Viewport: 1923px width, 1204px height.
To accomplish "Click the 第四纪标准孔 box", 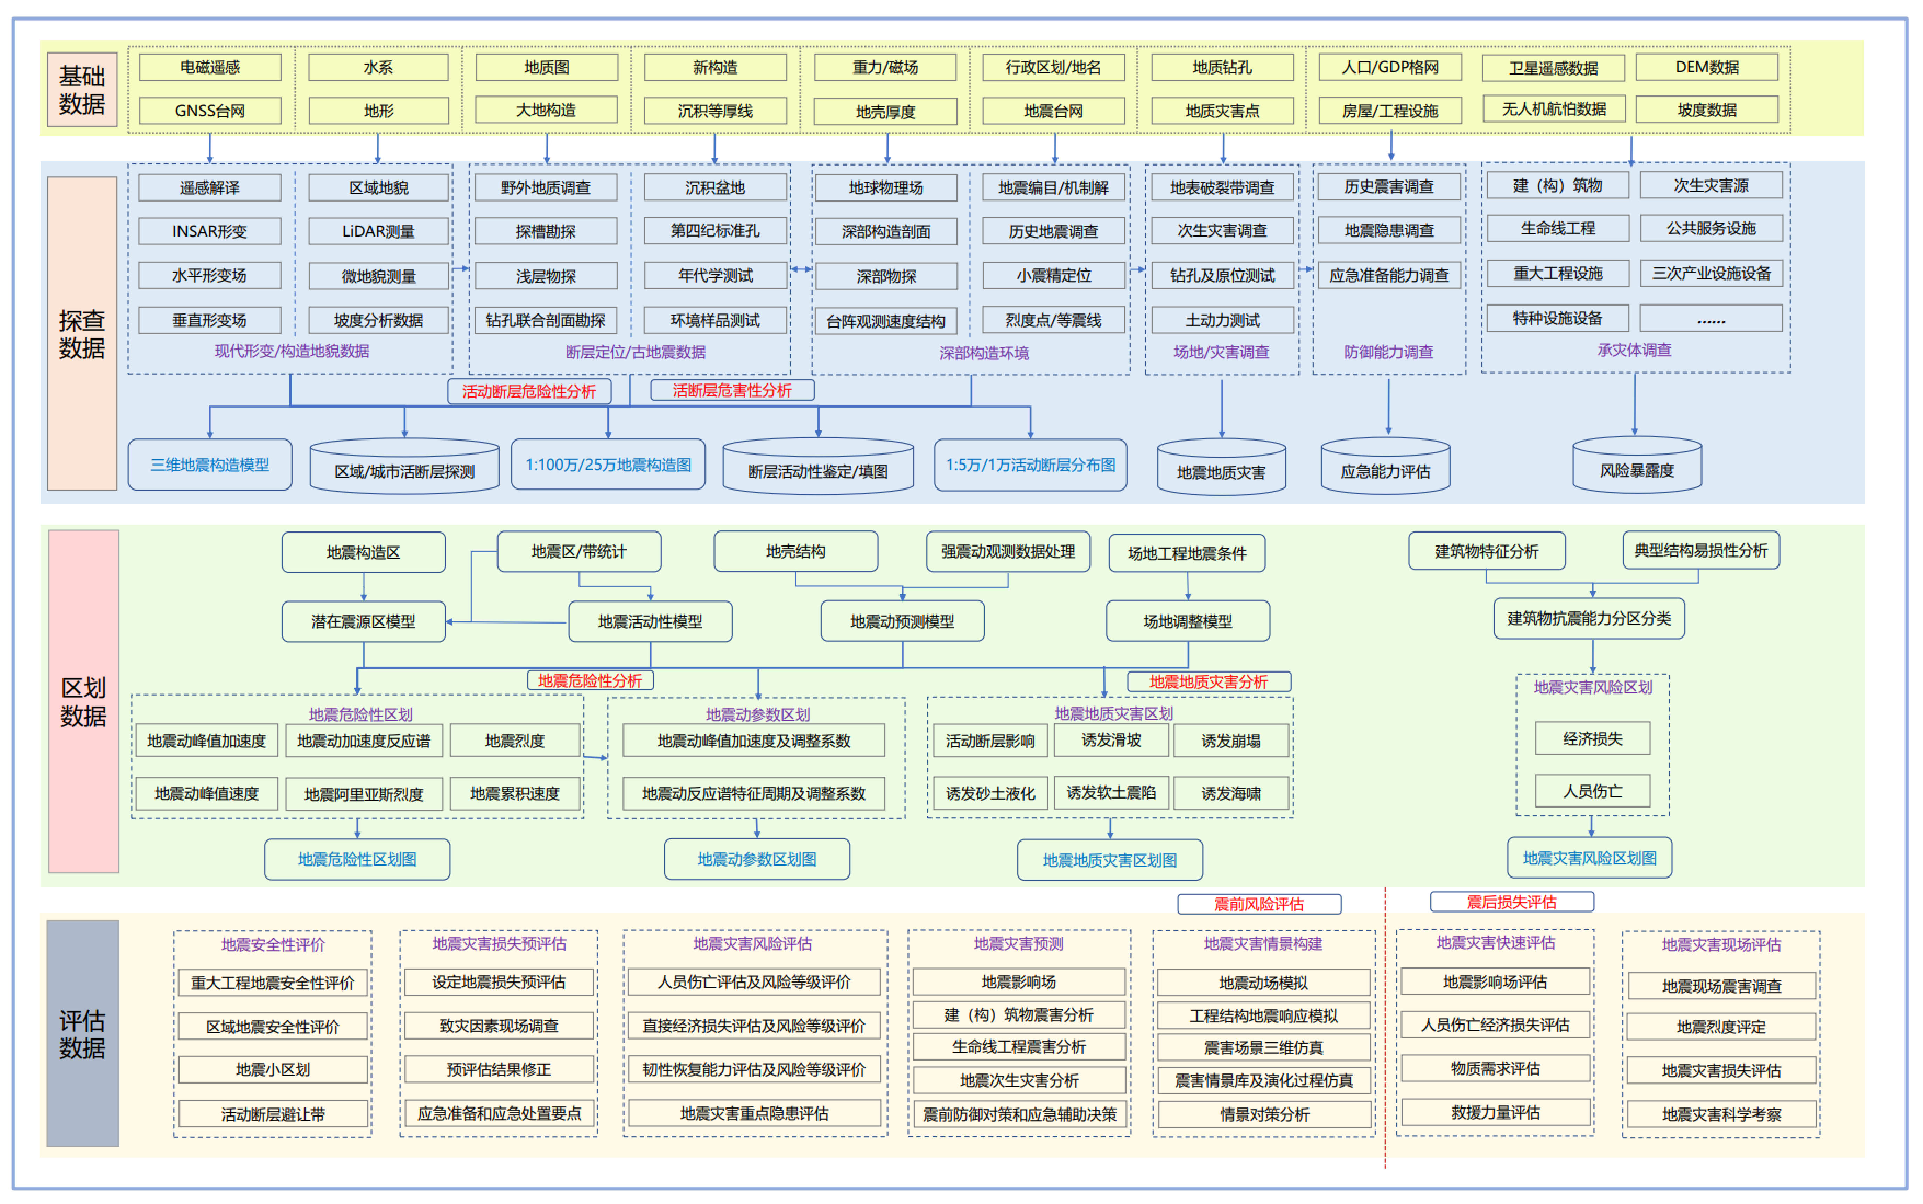I will click(715, 230).
